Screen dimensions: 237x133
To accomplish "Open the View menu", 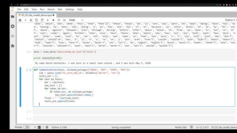I will click(x=34, y=9).
